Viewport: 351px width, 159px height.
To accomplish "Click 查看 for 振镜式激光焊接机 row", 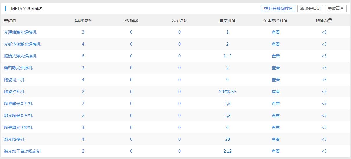I will coord(276,56).
